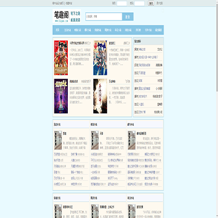
Task: Open the 天辰 novel title in the middle category panel
Action: (102, 133)
